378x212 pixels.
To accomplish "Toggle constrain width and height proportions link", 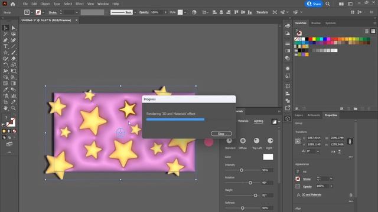I will click(x=350, y=141).
